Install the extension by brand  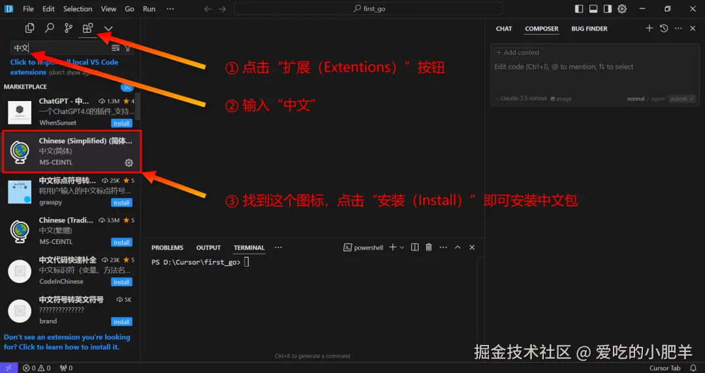[x=121, y=321]
